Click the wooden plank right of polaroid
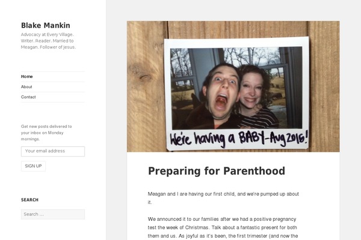 (324, 86)
